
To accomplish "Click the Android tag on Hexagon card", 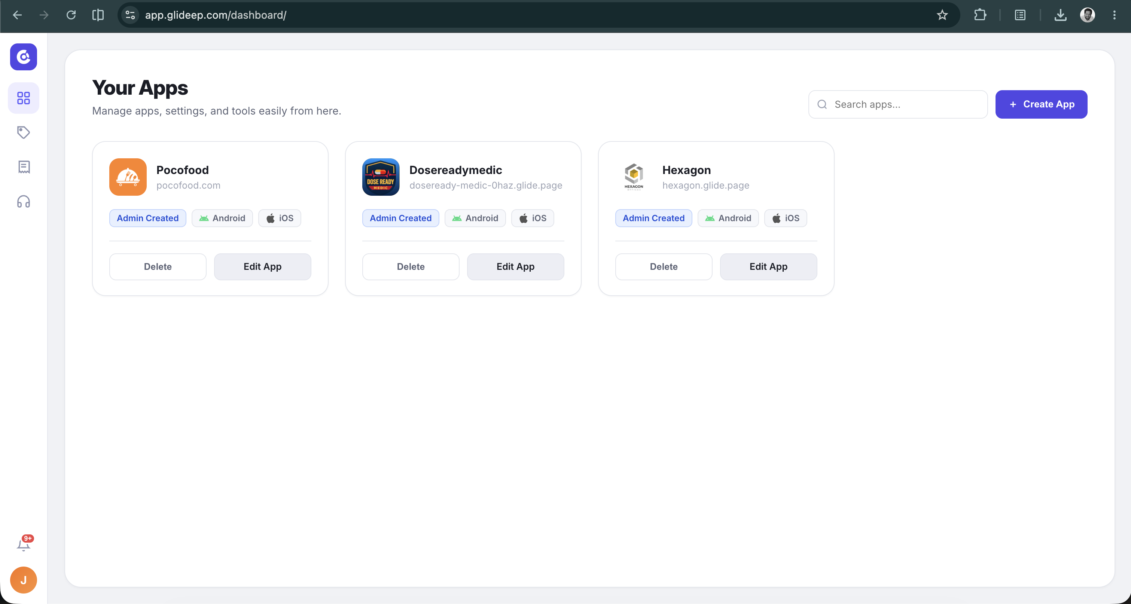I will (728, 218).
